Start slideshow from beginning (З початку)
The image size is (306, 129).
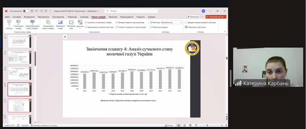pos(9,24)
